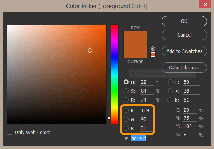Click the C cyan percentage field

tap(190, 110)
